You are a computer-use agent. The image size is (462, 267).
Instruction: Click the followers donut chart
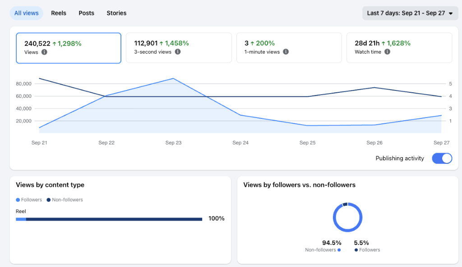click(348, 217)
